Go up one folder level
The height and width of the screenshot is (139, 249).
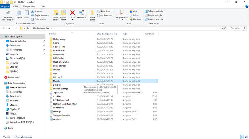(x=17, y=28)
